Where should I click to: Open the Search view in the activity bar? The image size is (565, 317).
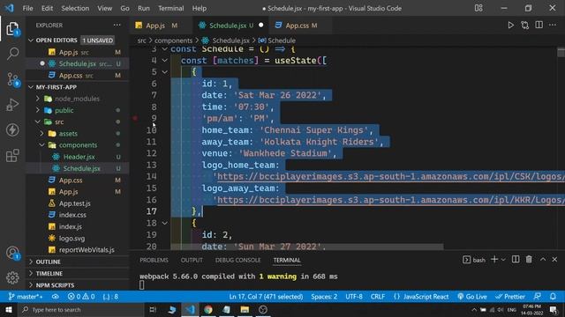[12, 54]
